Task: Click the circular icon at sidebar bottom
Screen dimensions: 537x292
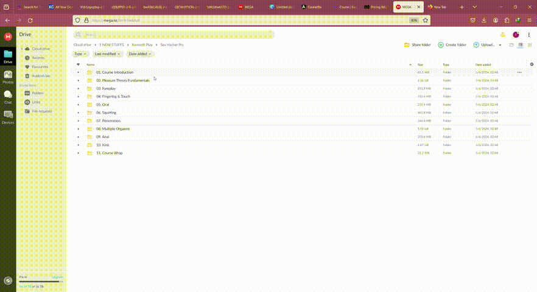Action: (x=8, y=280)
